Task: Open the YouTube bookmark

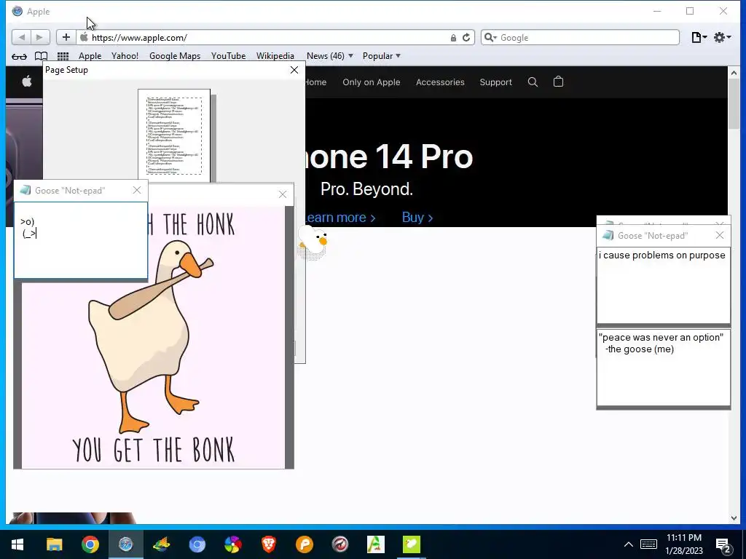Action: pyautogui.click(x=228, y=56)
